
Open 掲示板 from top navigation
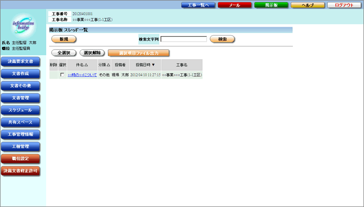click(x=271, y=5)
